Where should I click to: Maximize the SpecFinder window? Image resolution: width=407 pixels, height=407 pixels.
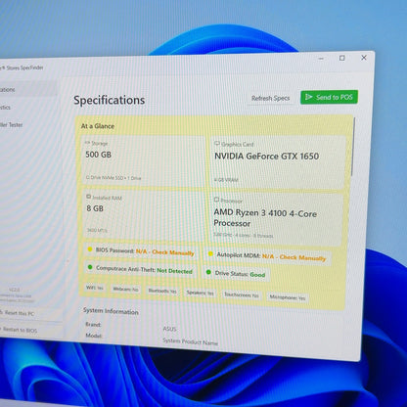[341, 58]
